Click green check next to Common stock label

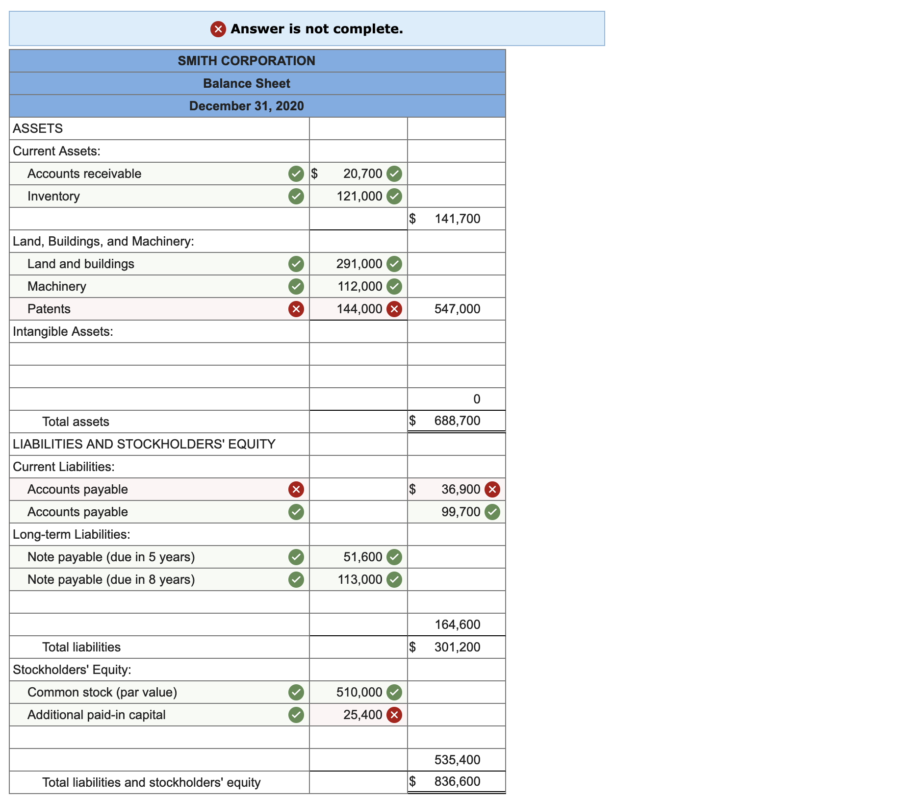296,692
